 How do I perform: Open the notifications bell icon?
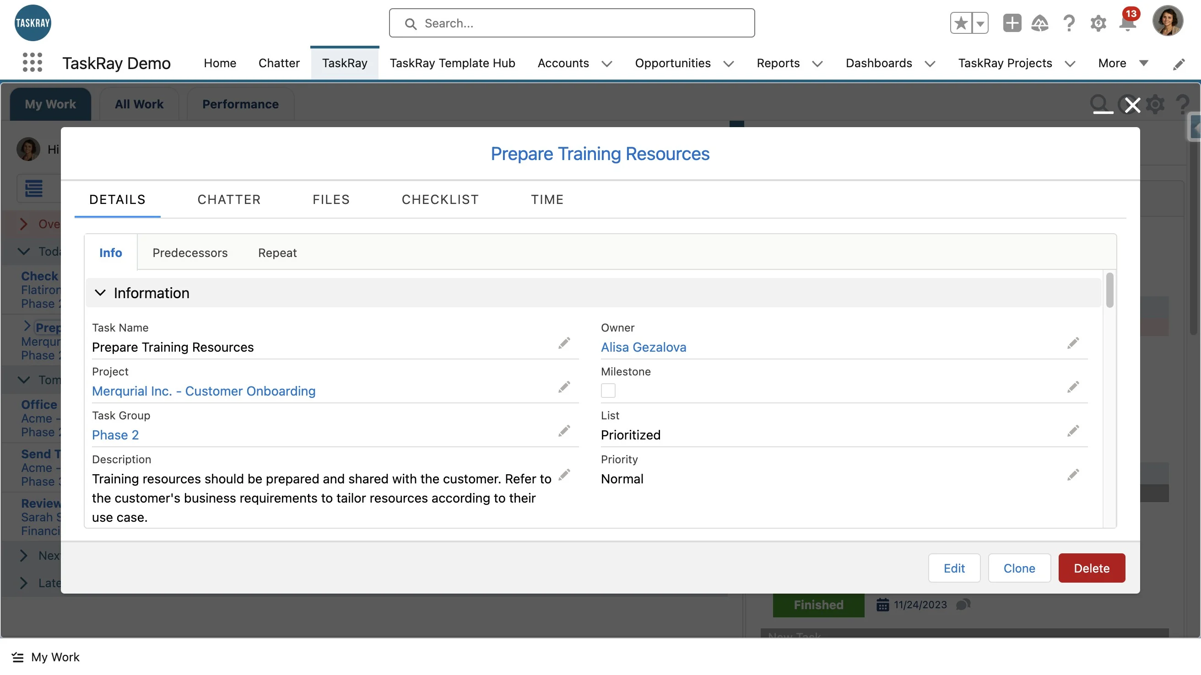pos(1127,23)
